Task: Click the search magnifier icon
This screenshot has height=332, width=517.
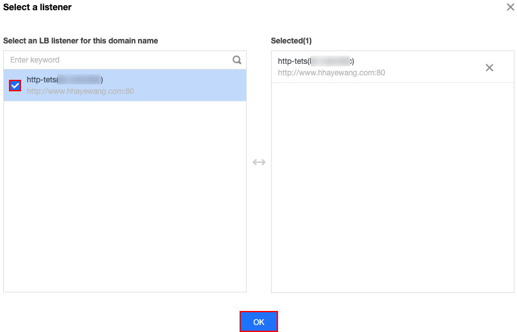Action: (x=237, y=60)
